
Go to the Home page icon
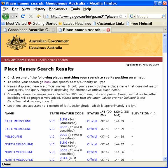pos(39,17)
